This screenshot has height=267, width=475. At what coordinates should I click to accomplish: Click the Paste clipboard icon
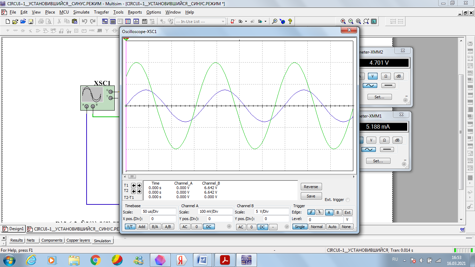click(74, 21)
